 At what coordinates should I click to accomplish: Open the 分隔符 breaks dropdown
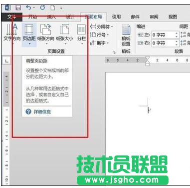click(102, 26)
